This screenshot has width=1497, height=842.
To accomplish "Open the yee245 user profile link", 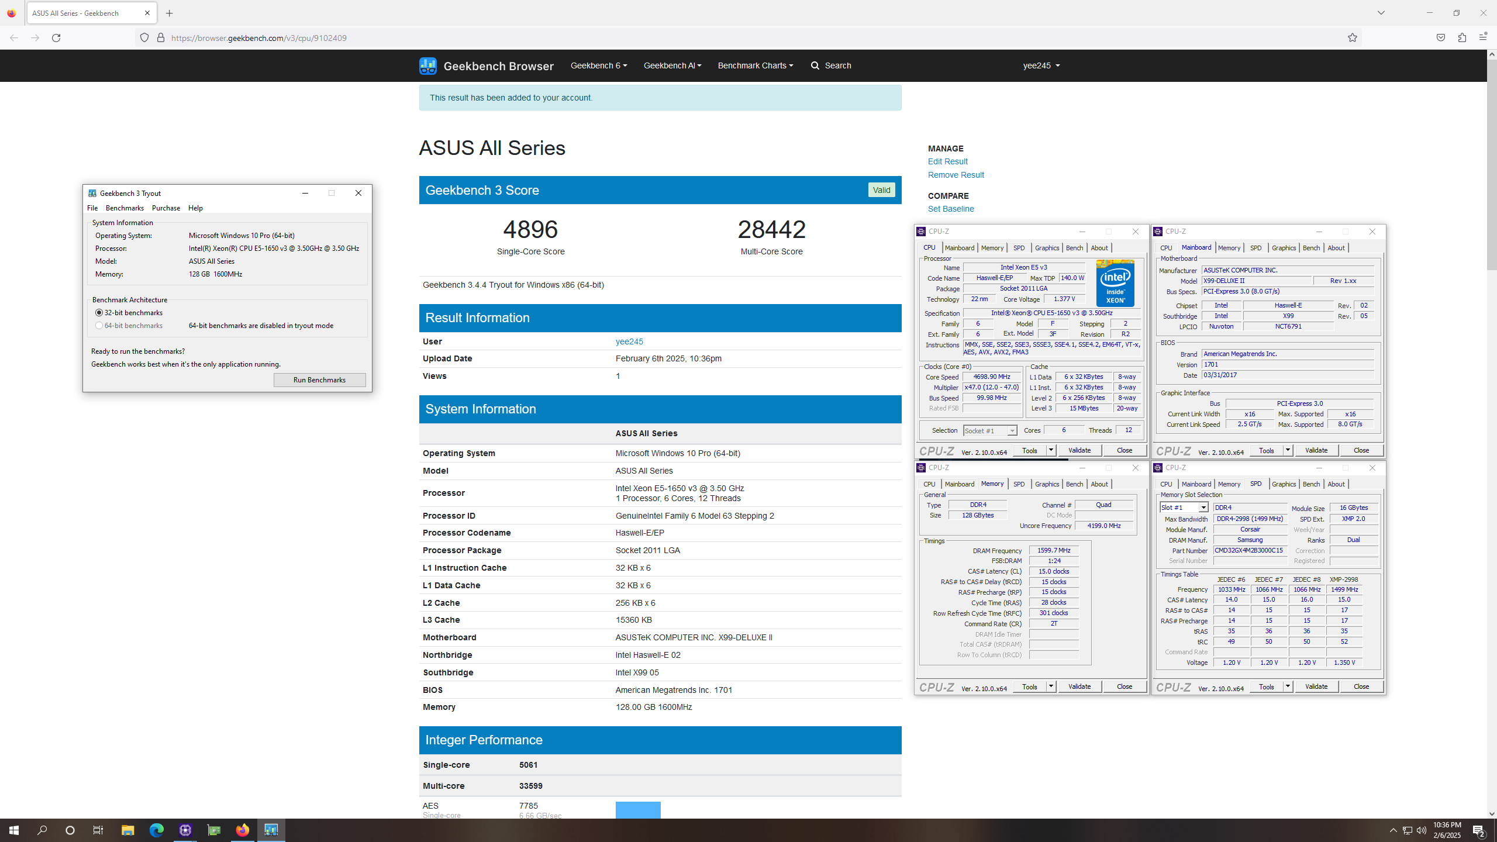I will pyautogui.click(x=629, y=341).
